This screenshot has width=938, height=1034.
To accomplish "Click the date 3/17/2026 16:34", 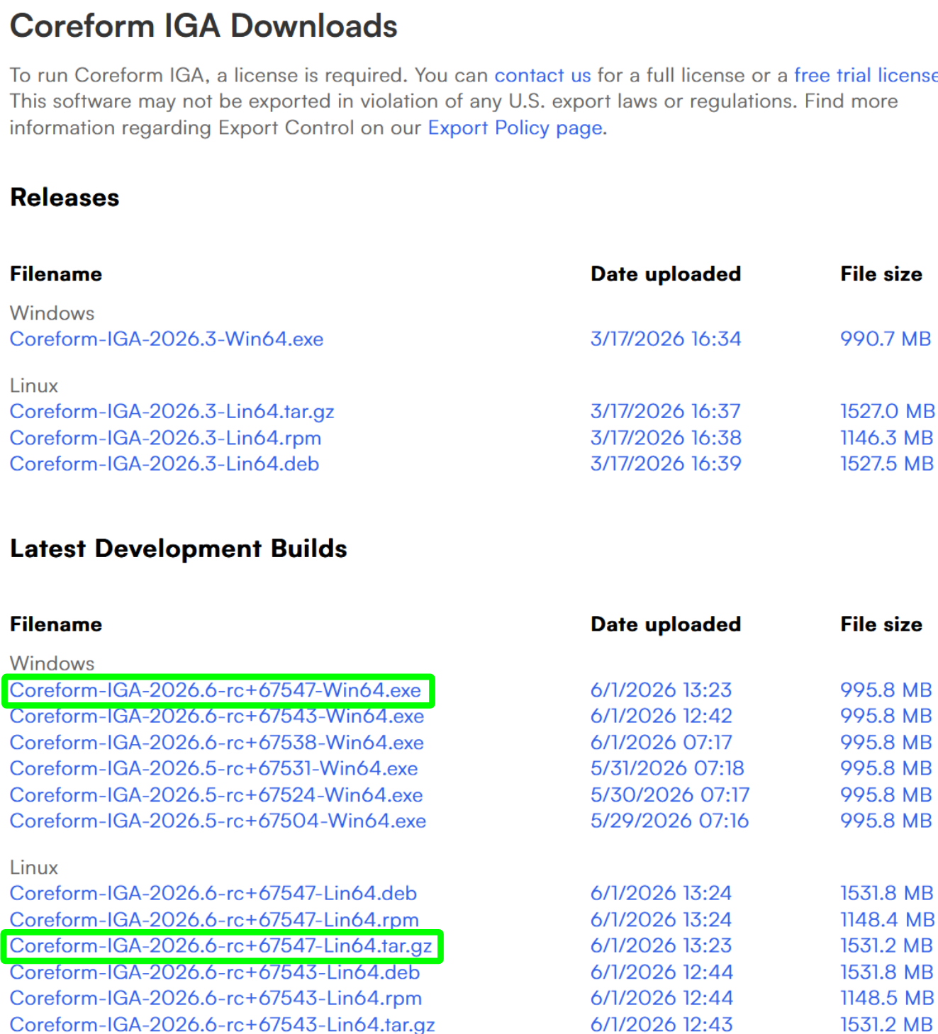I will [x=666, y=339].
